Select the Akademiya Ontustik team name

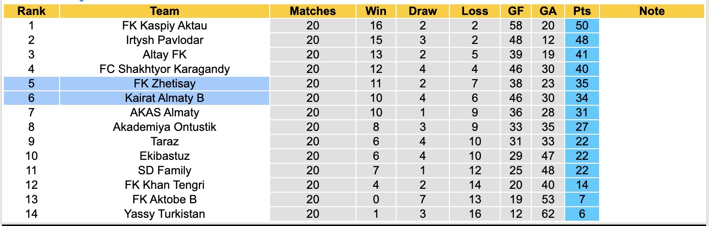pyautogui.click(x=164, y=127)
